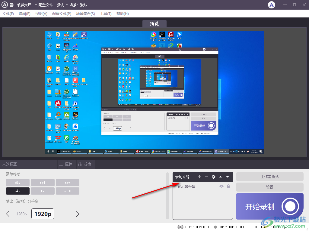The width and height of the screenshot is (309, 231).
Task: Open 设置 settings button
Action: point(269,187)
